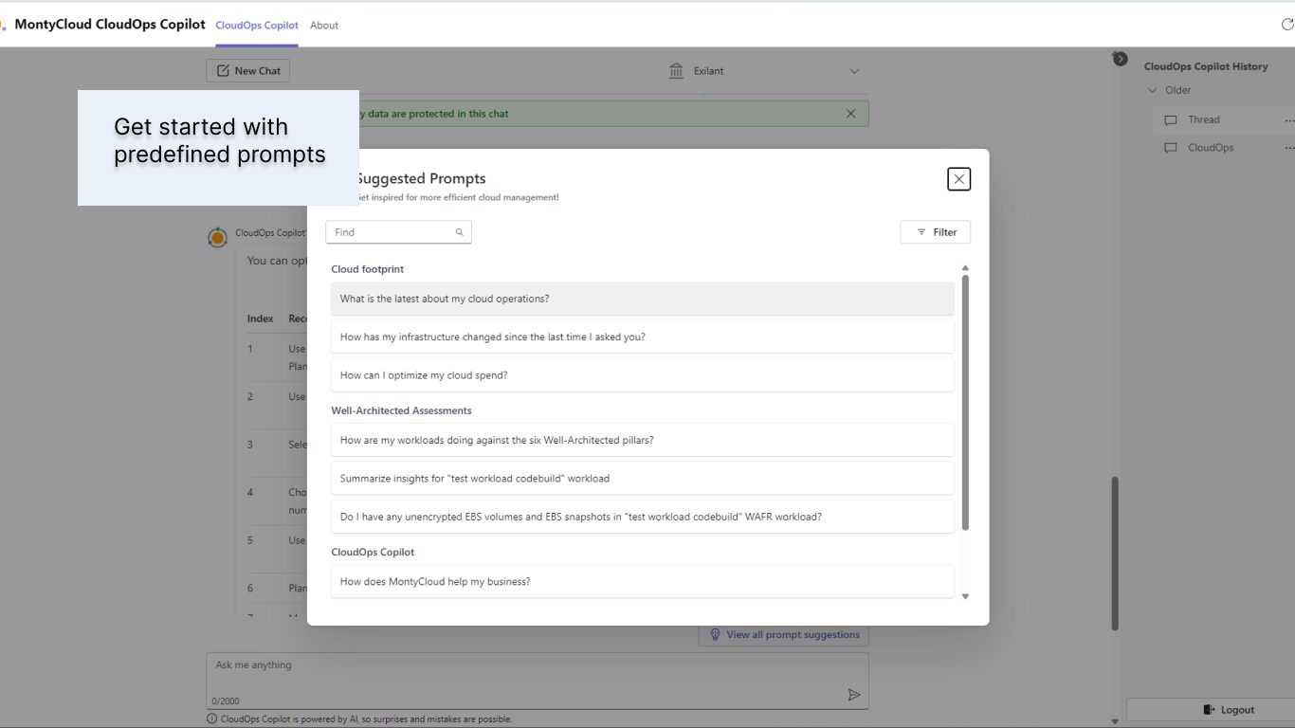
Task: Switch to the CloudOps Copilot tab
Action: click(x=257, y=26)
